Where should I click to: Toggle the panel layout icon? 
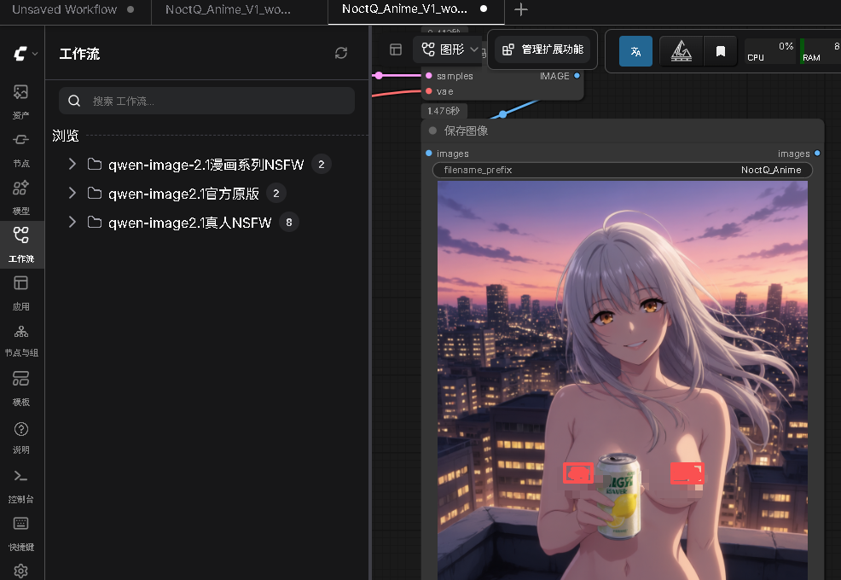(x=396, y=49)
